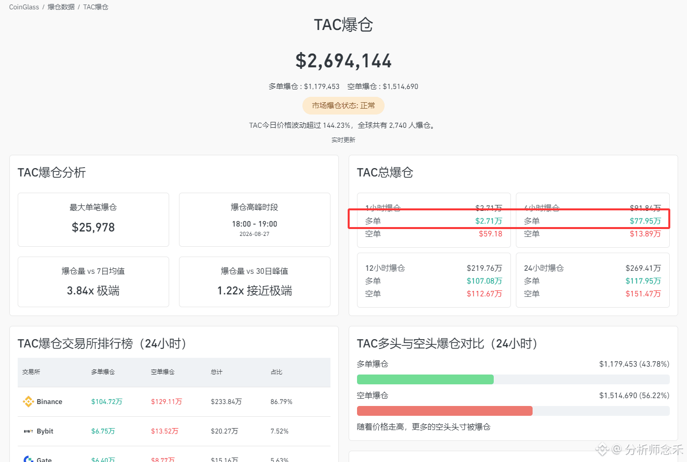The width and height of the screenshot is (687, 462).
Task: Click Bybit short liquidation $13.52万
Action: coord(165,431)
